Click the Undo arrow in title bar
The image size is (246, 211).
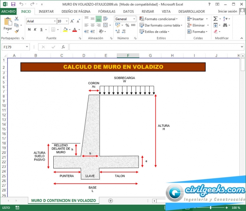point(21,4)
